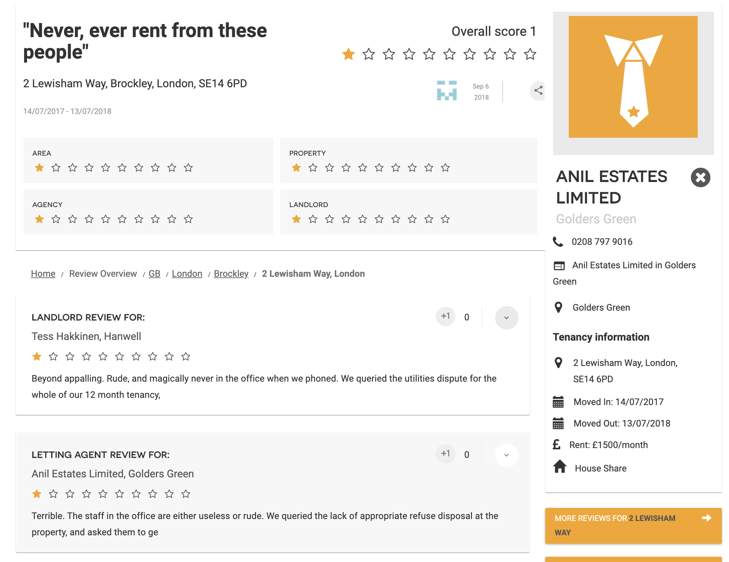Click the reviewer avatar icon
The image size is (729, 562).
(447, 91)
